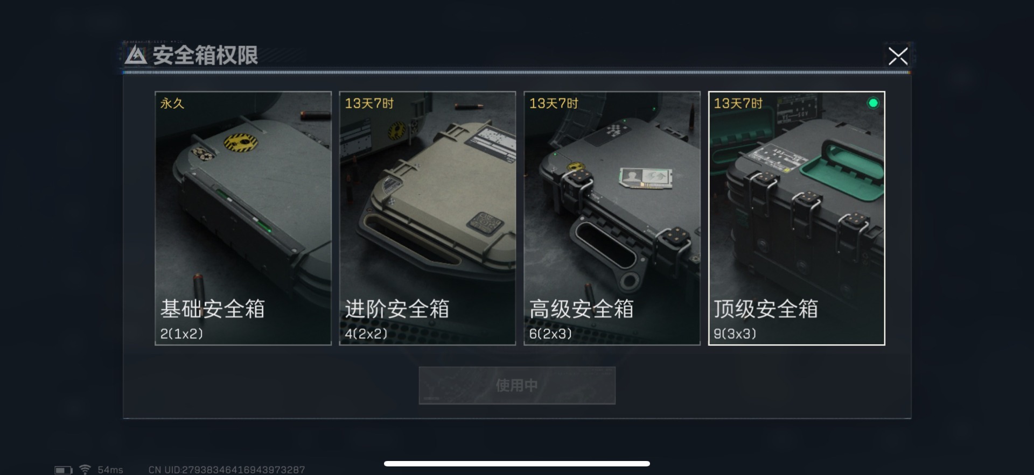Click the home indicator bar
The height and width of the screenshot is (475, 1034).
coord(517,463)
